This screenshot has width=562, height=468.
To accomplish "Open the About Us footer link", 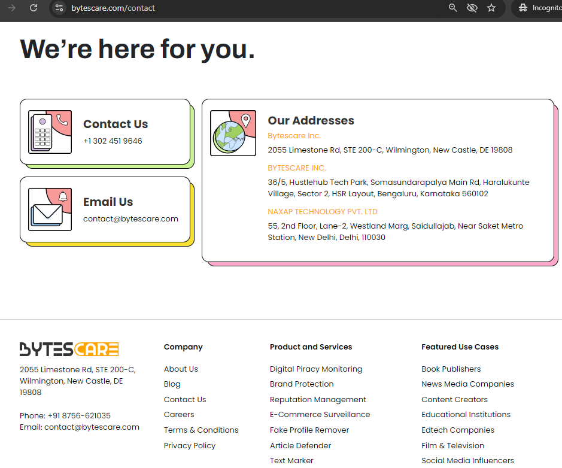I will [x=181, y=369].
